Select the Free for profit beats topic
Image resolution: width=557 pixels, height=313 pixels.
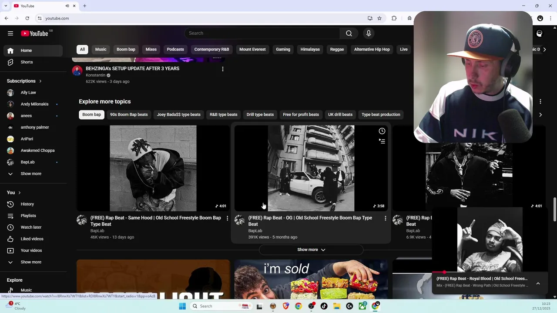tap(301, 115)
